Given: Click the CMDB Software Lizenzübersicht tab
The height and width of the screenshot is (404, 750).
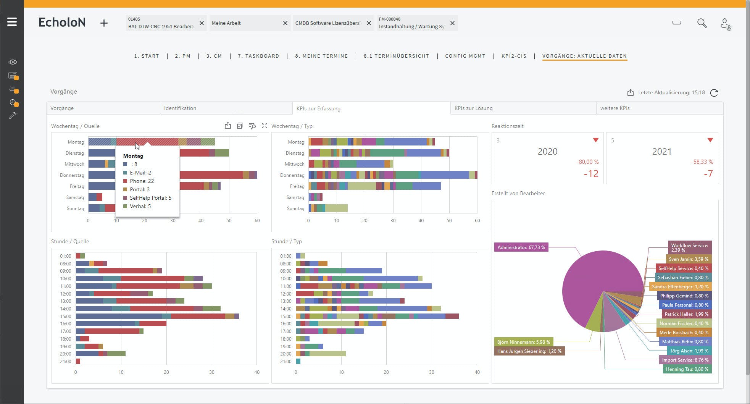Looking at the screenshot, I should click(x=328, y=23).
